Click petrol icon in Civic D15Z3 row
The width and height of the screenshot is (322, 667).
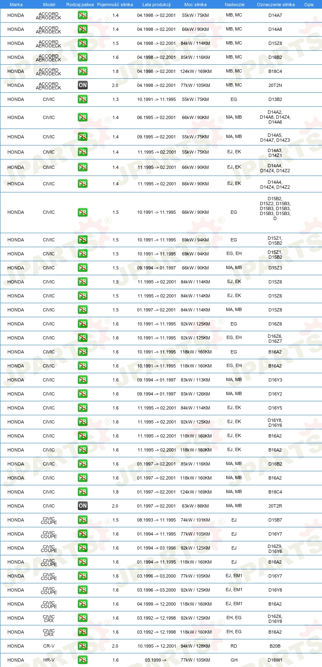[x=83, y=268]
